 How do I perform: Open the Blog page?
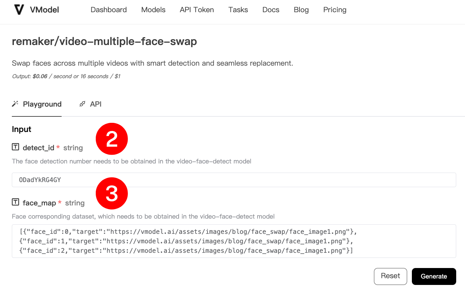(301, 10)
